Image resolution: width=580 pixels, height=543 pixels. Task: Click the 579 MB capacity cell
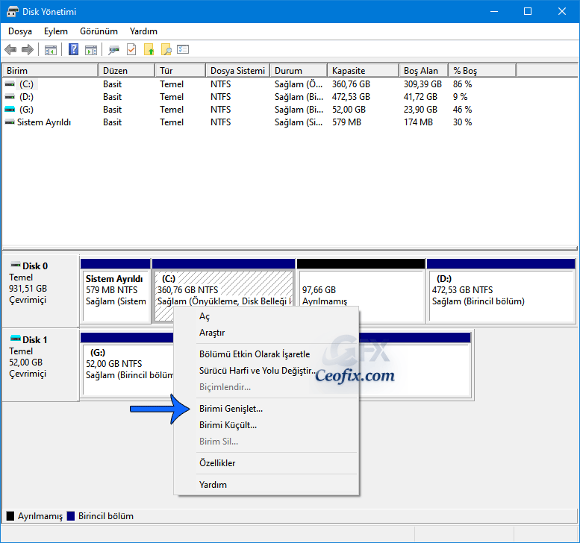(346, 122)
